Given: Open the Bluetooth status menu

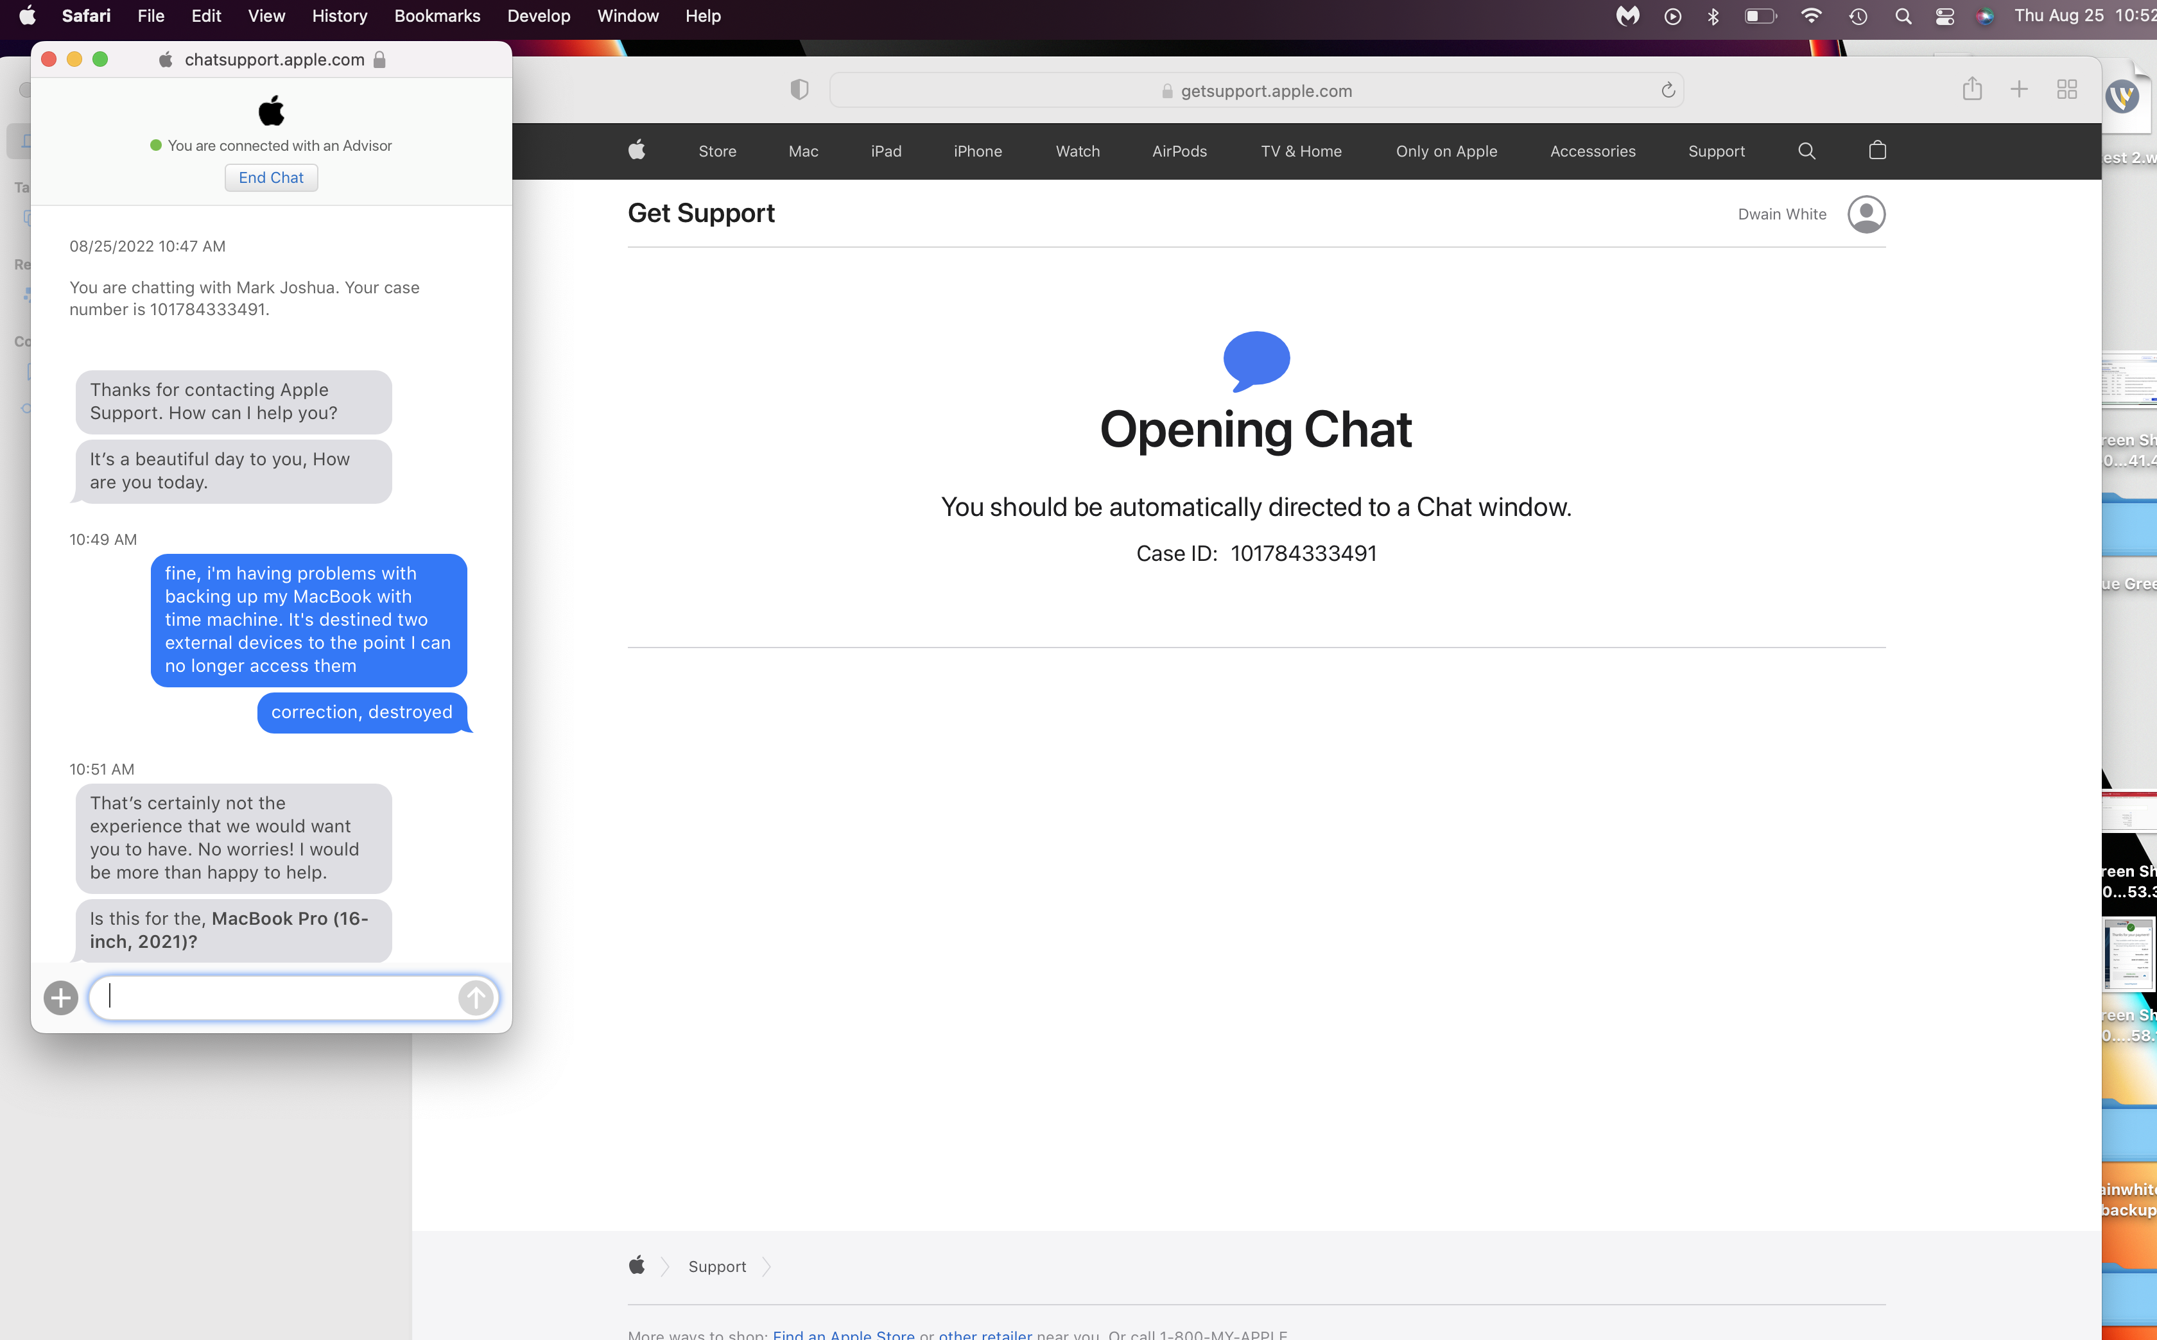Looking at the screenshot, I should coord(1713,16).
